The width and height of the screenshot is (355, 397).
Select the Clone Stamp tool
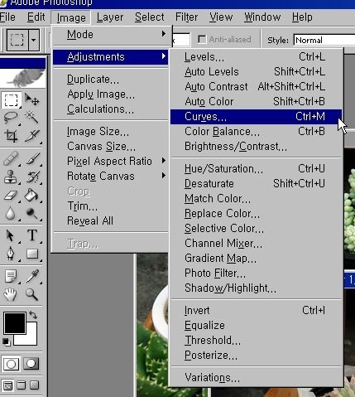(11, 177)
